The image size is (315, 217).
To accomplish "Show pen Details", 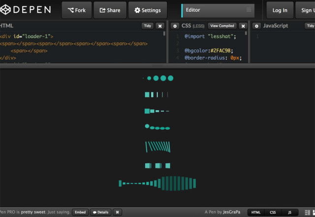I will click(x=100, y=212).
